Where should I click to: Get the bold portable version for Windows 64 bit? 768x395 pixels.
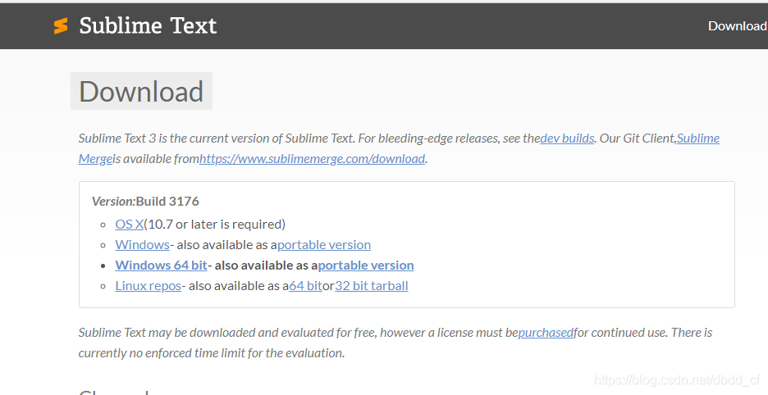coord(366,266)
